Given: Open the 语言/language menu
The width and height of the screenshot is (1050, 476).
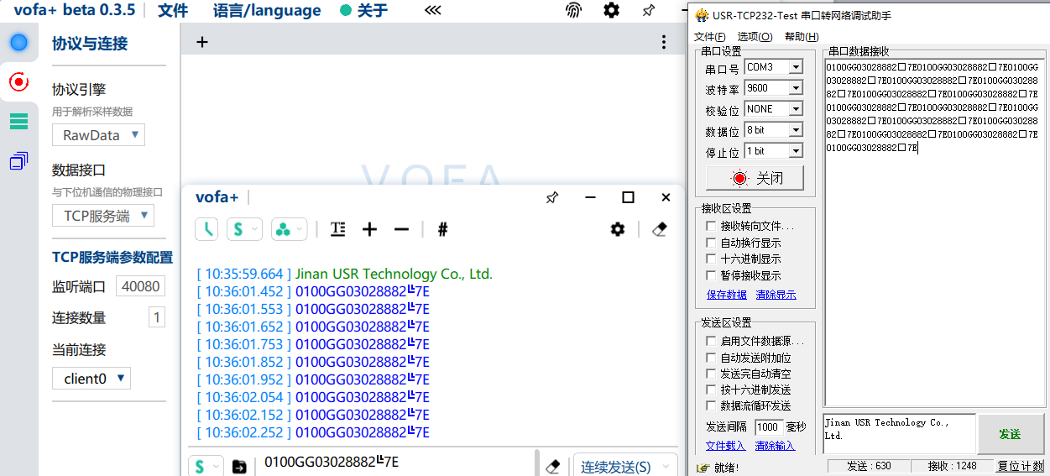Looking at the screenshot, I should (x=267, y=11).
